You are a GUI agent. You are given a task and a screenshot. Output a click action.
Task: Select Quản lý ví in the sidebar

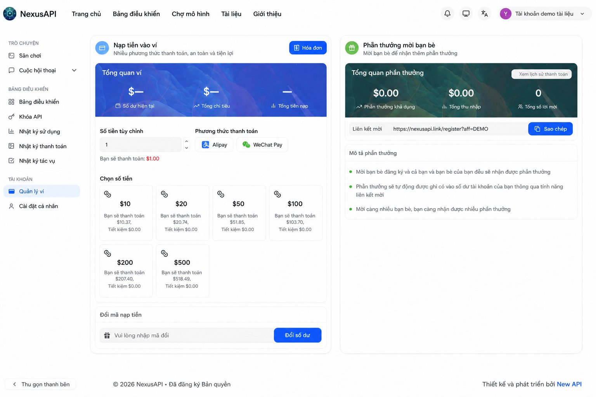[x=42, y=191]
